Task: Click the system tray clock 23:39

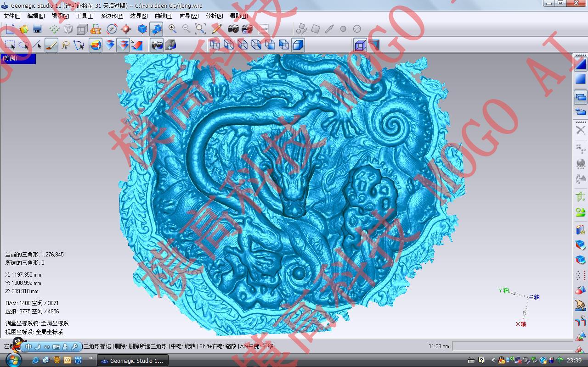Action: (574, 361)
